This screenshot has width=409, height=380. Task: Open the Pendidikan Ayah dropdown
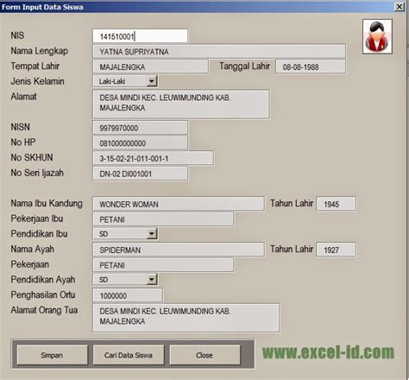[x=152, y=280]
